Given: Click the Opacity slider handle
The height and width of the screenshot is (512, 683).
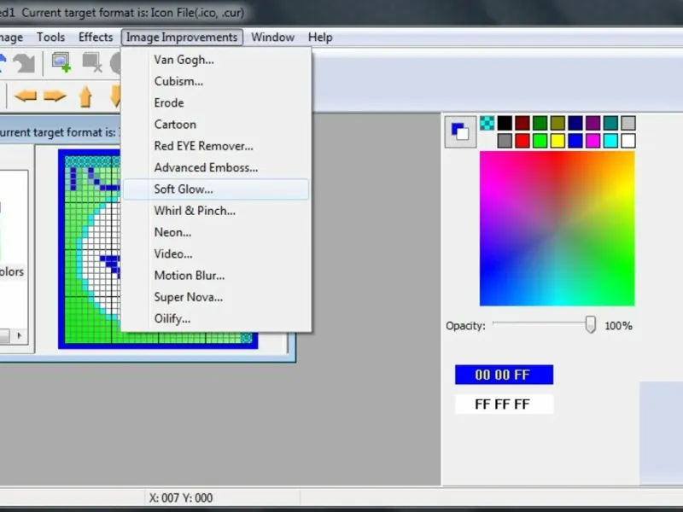Looking at the screenshot, I should point(590,325).
